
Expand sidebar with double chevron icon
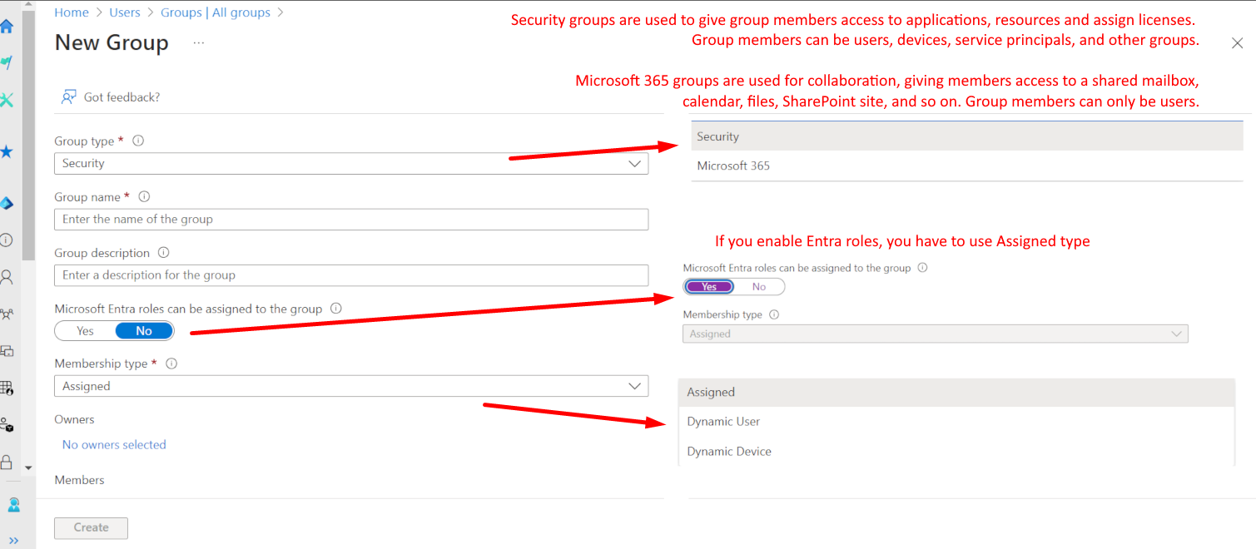(x=13, y=540)
